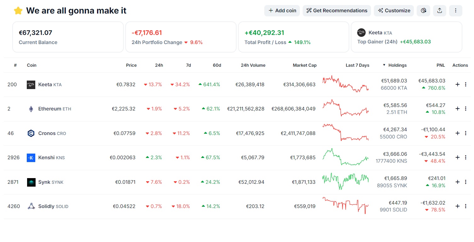This screenshot has width=474, height=242.
Task: Open Synk row more-actions menu
Action: (x=466, y=182)
